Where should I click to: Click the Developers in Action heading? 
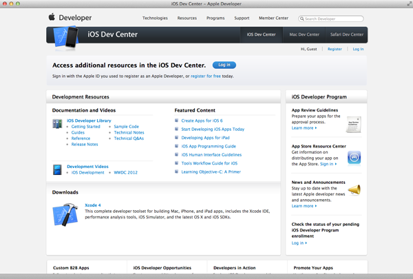(x=235, y=268)
